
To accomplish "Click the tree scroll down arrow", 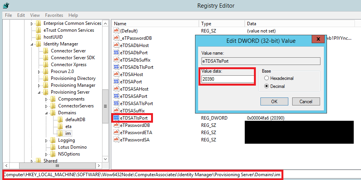I will point(105,159).
